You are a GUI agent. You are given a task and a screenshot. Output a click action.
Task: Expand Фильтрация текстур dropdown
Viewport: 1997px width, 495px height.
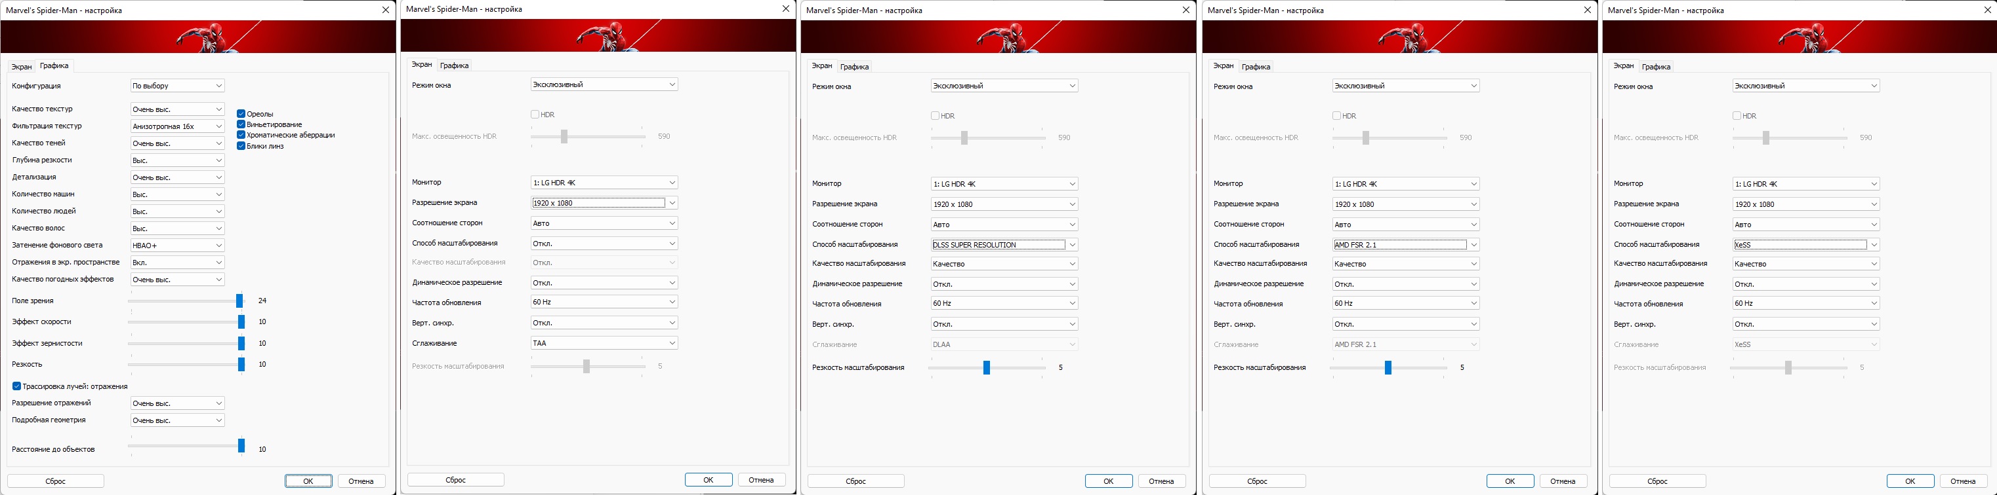coord(178,126)
